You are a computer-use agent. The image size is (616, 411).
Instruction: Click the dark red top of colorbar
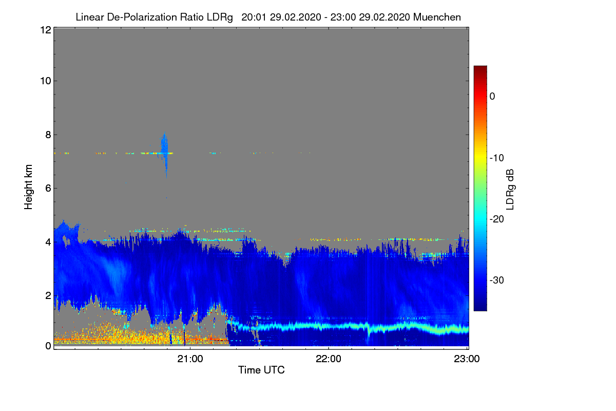pos(480,69)
